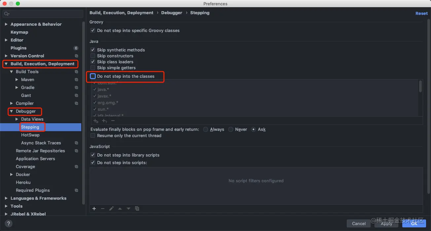Click project-level icon next to Maven
This screenshot has width=431, height=231.
(x=76, y=80)
